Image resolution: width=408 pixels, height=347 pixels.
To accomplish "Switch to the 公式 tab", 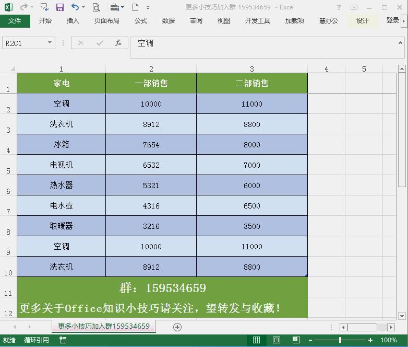I will point(141,20).
